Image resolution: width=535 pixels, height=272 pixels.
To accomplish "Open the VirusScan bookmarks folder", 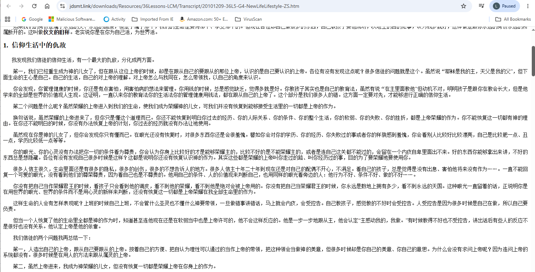I will (x=248, y=19).
